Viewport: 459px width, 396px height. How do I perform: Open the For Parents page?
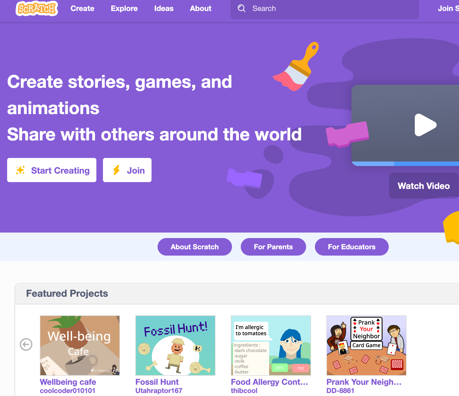coord(273,247)
